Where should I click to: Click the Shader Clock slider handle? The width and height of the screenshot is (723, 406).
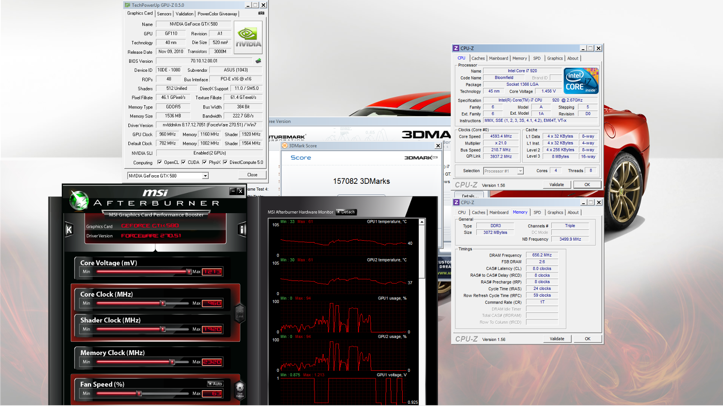(163, 329)
